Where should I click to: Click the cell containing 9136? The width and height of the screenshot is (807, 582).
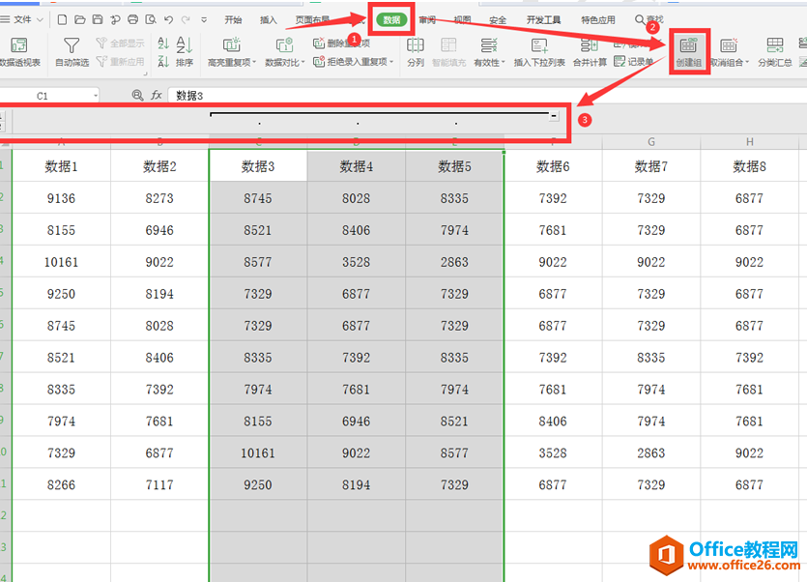pos(61,198)
